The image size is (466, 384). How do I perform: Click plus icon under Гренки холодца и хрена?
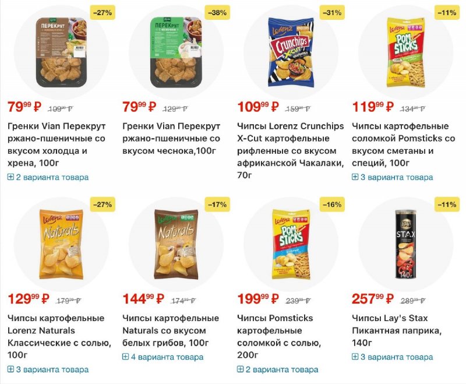point(10,177)
